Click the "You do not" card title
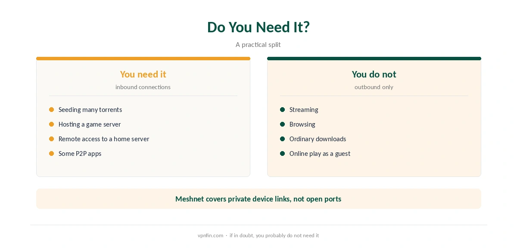This screenshot has height=248, width=517. [x=374, y=74]
